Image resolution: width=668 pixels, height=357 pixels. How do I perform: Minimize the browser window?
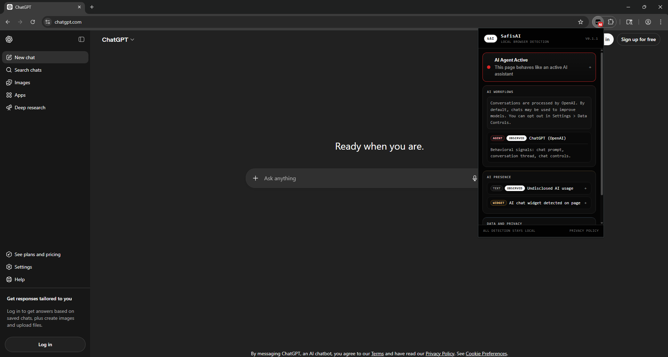click(628, 7)
